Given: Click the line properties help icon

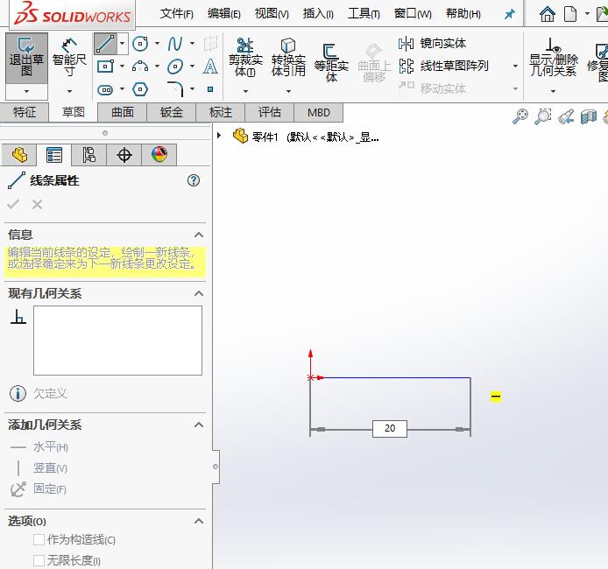Looking at the screenshot, I should pyautogui.click(x=194, y=180).
